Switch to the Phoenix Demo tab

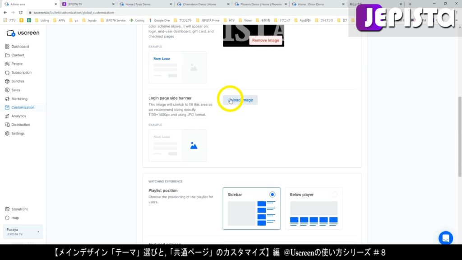pos(260,4)
